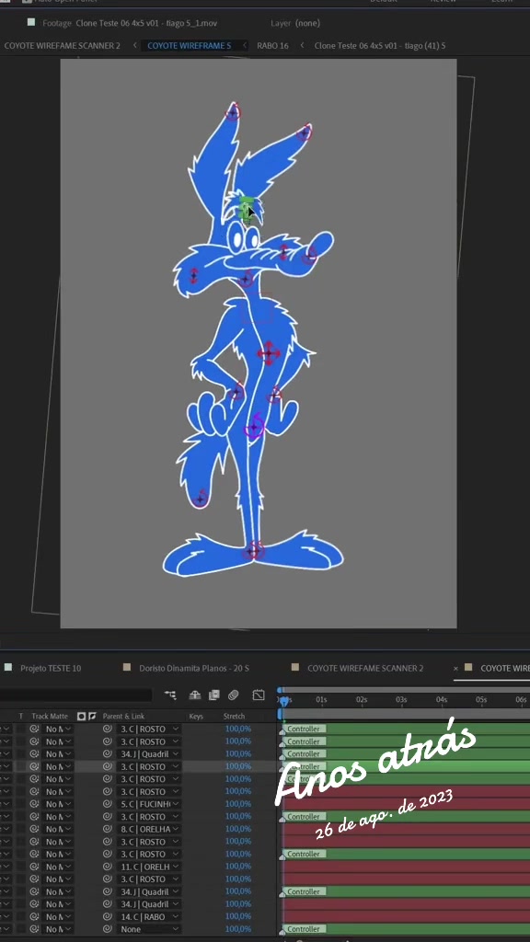This screenshot has height=942, width=530.
Task: Open parent dropdown in highlighted ROSTO row
Action: pyautogui.click(x=149, y=766)
